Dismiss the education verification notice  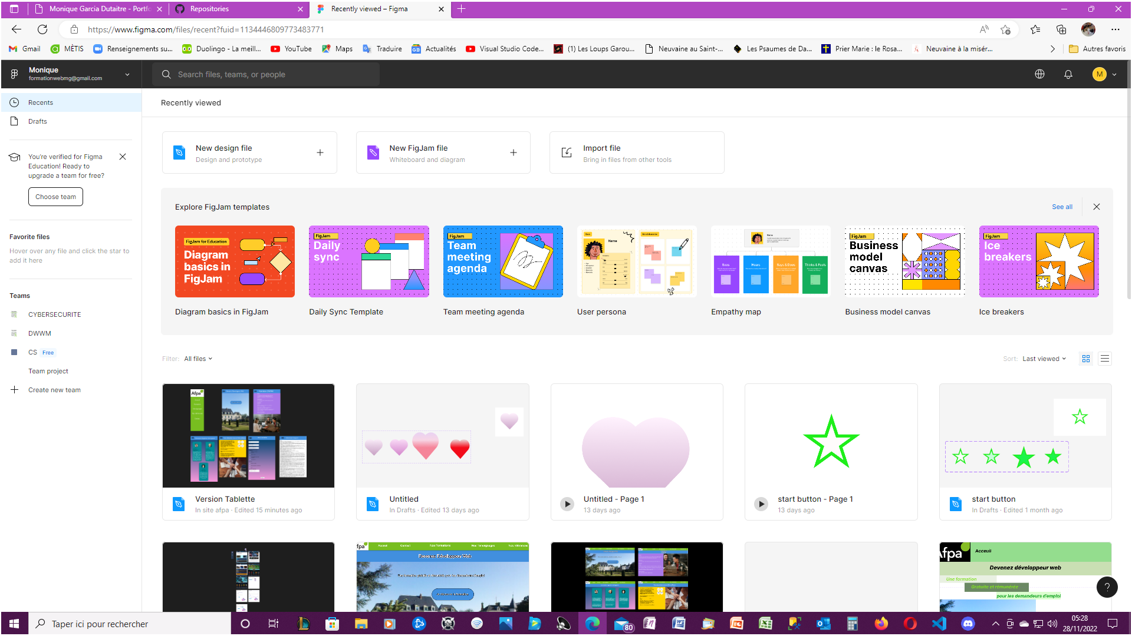[x=123, y=157]
